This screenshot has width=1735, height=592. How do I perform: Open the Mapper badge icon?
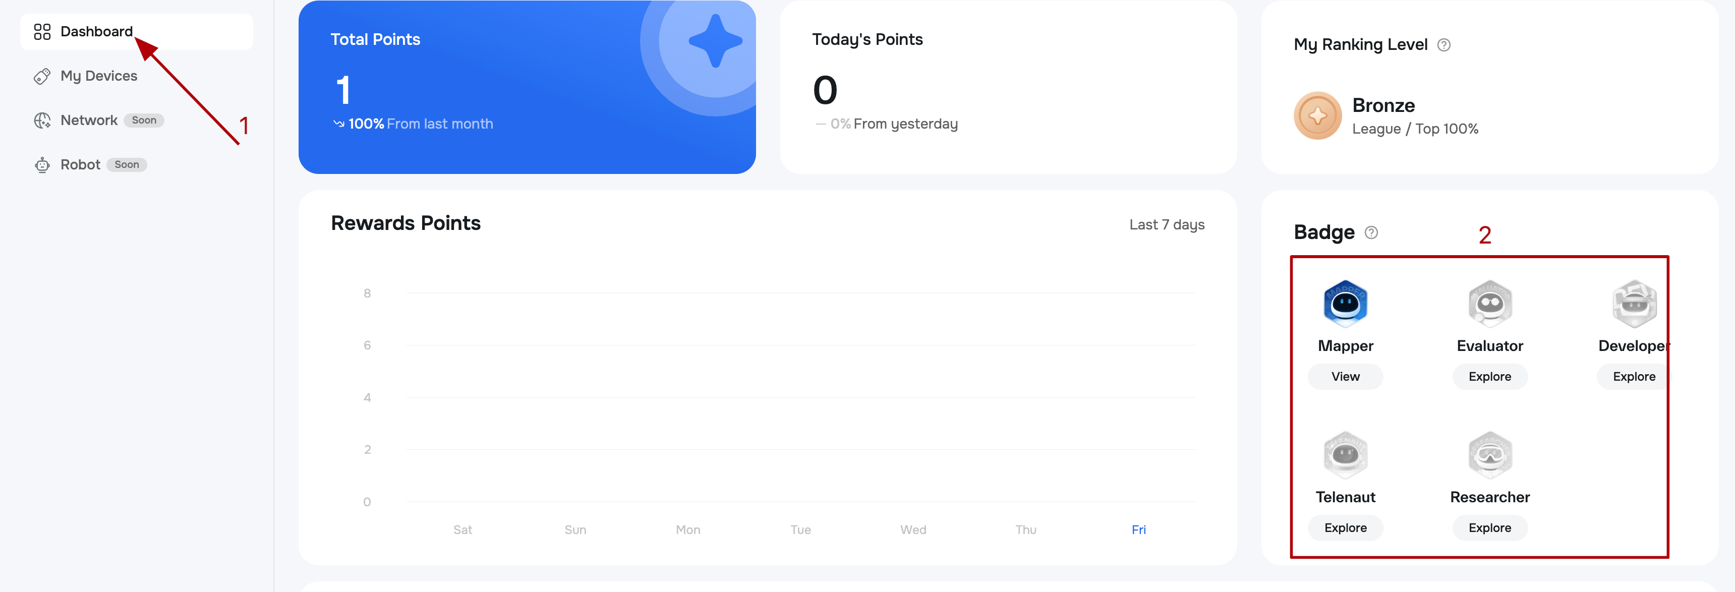tap(1345, 303)
